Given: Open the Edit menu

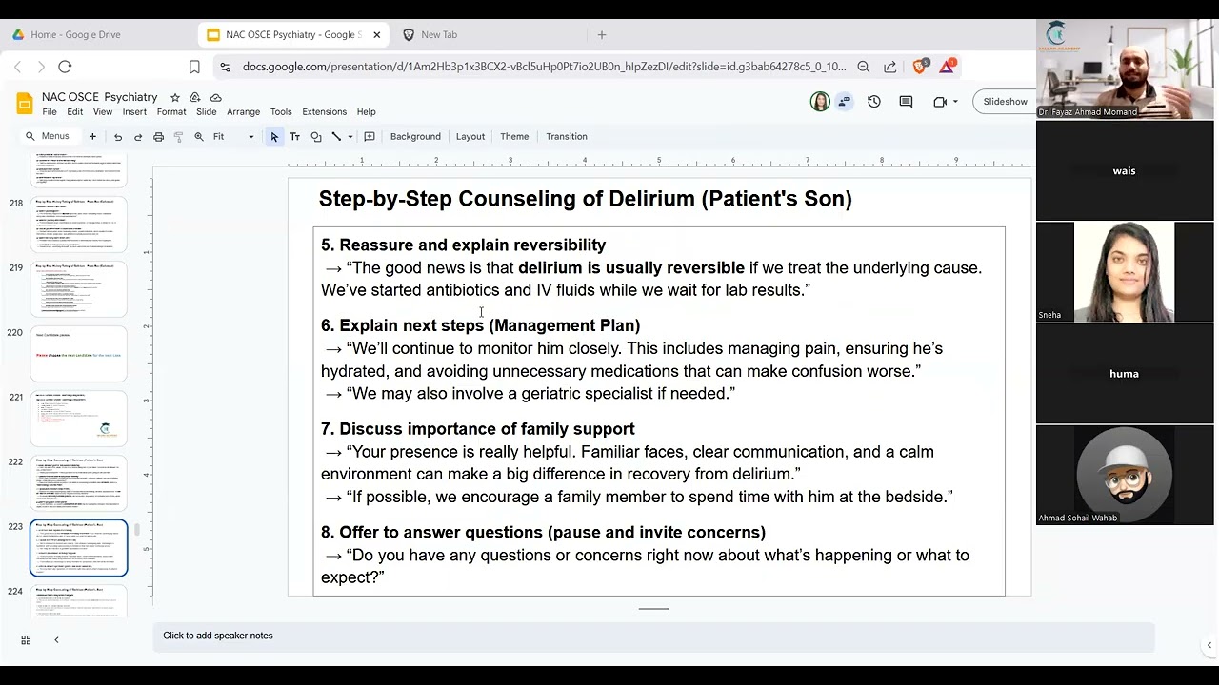Looking at the screenshot, I should point(74,112).
